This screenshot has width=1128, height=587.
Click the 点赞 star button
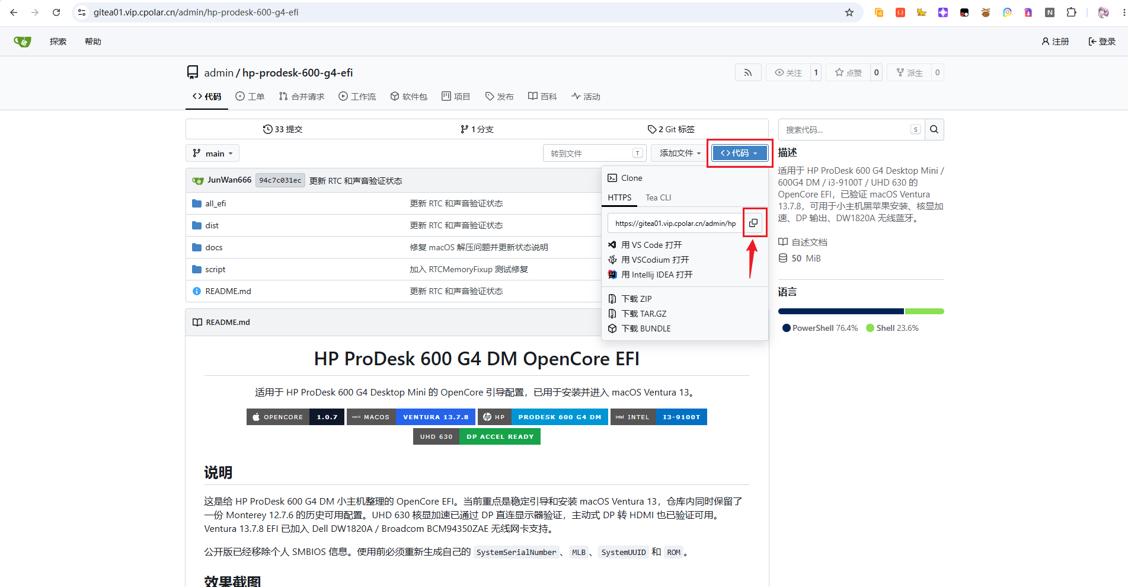click(x=848, y=72)
